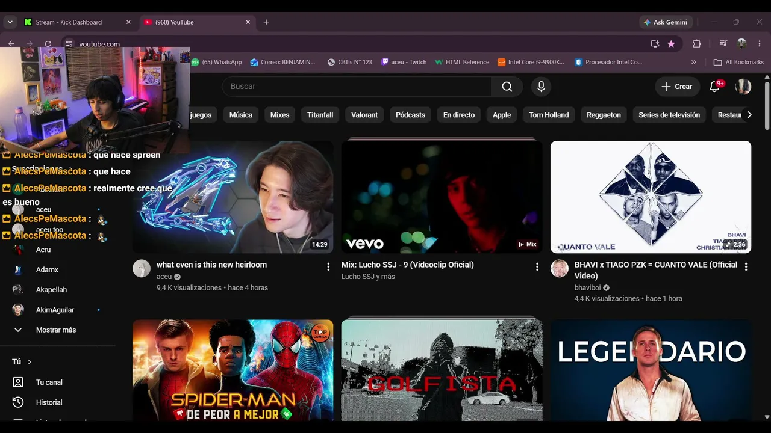Close the Stream - Kick Dashboard tab

tap(128, 22)
